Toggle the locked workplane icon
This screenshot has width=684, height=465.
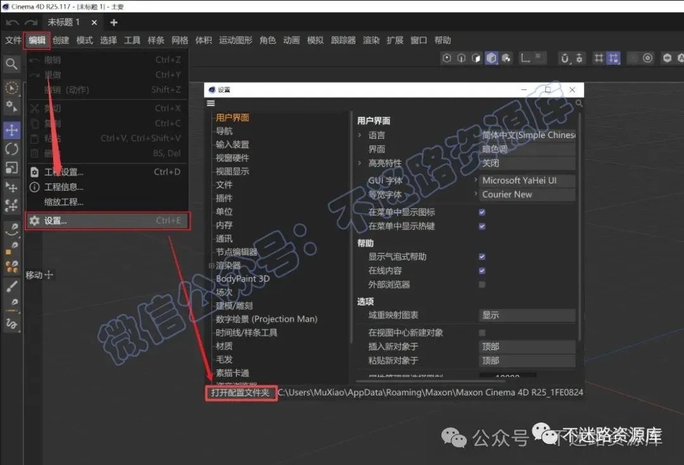(x=613, y=58)
